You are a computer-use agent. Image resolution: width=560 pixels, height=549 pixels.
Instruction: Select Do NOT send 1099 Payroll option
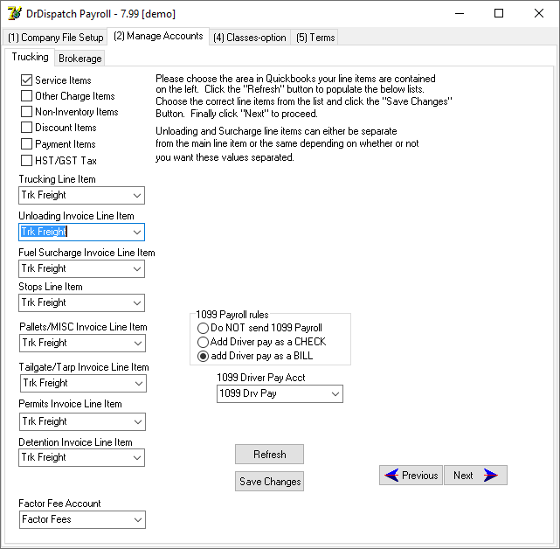[x=203, y=328]
